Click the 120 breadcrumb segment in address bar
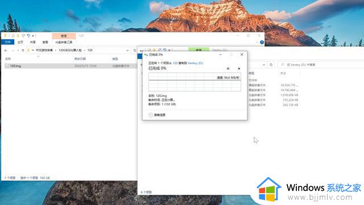Screen dimensions: 364x205 pyautogui.click(x=90, y=50)
